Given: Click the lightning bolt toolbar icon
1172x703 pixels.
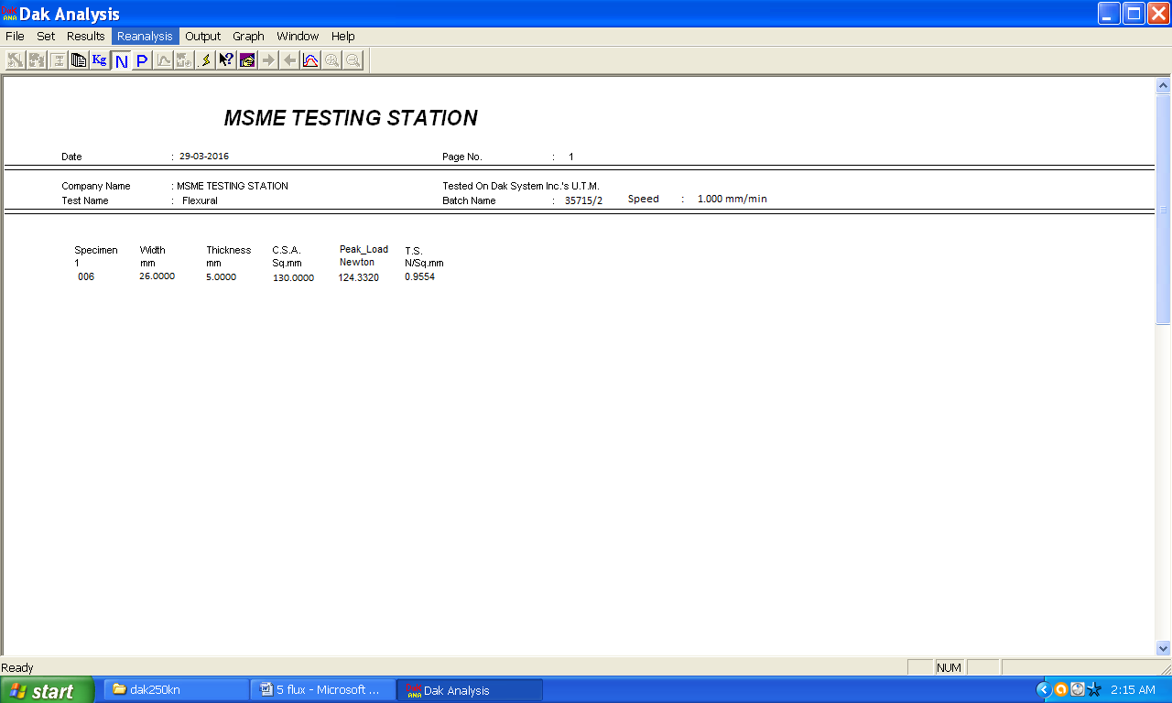Looking at the screenshot, I should pyautogui.click(x=205, y=60).
